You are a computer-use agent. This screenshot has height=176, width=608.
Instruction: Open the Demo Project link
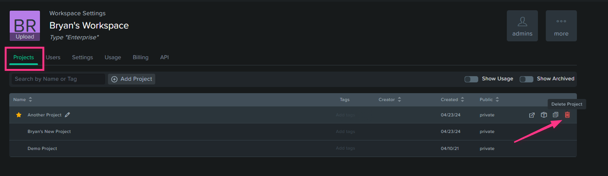click(42, 148)
